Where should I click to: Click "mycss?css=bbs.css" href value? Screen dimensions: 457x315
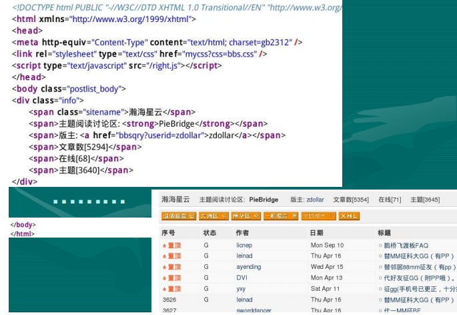tap(219, 54)
